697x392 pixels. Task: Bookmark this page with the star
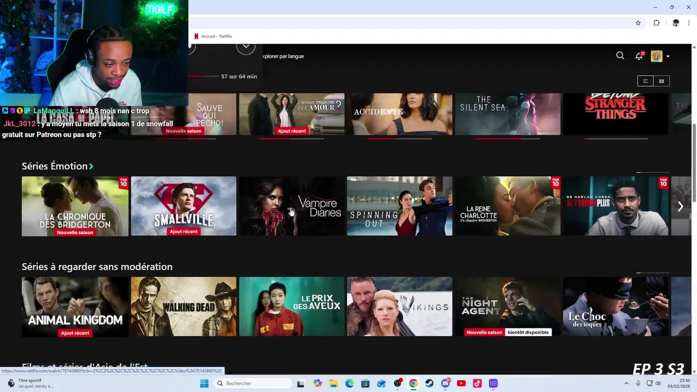(638, 23)
